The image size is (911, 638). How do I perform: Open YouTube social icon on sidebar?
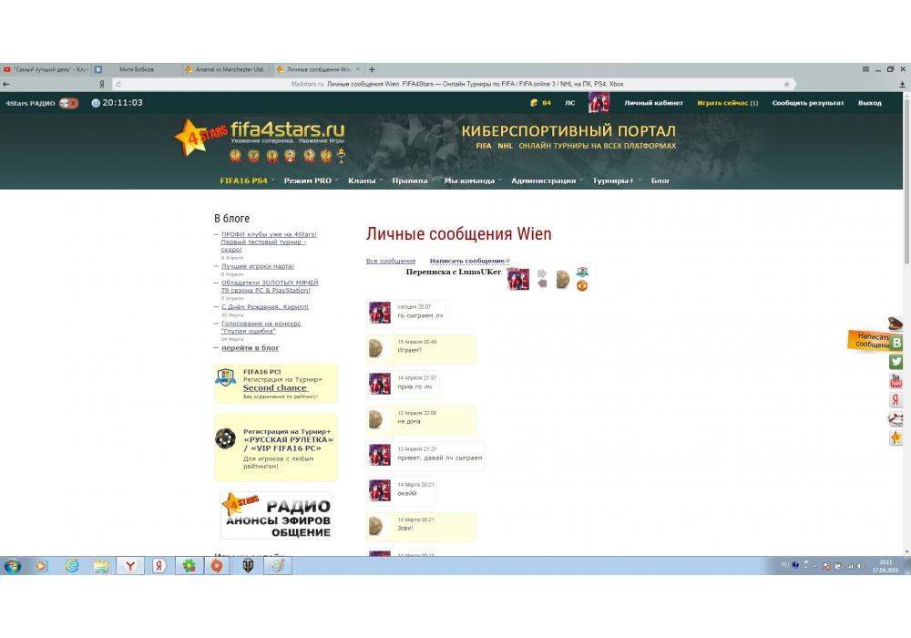(896, 381)
